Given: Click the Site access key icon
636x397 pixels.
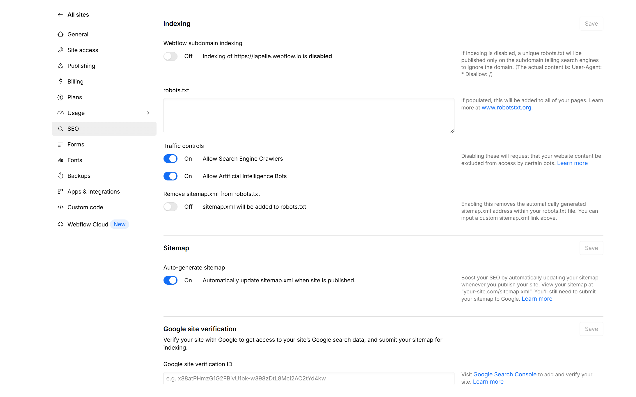Looking at the screenshot, I should coord(61,50).
